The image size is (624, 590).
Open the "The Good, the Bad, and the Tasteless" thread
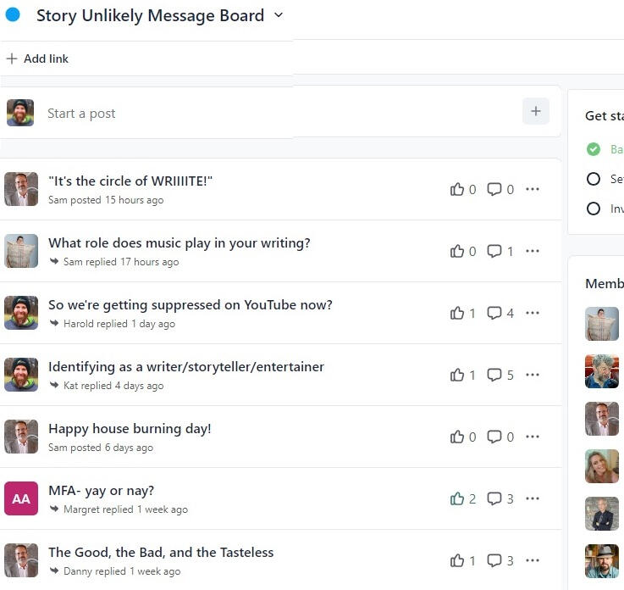(161, 552)
